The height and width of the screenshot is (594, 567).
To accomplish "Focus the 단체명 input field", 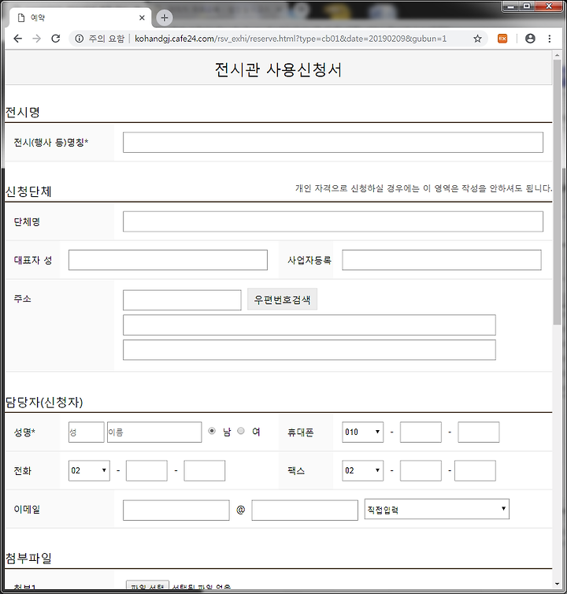I will pyautogui.click(x=333, y=221).
